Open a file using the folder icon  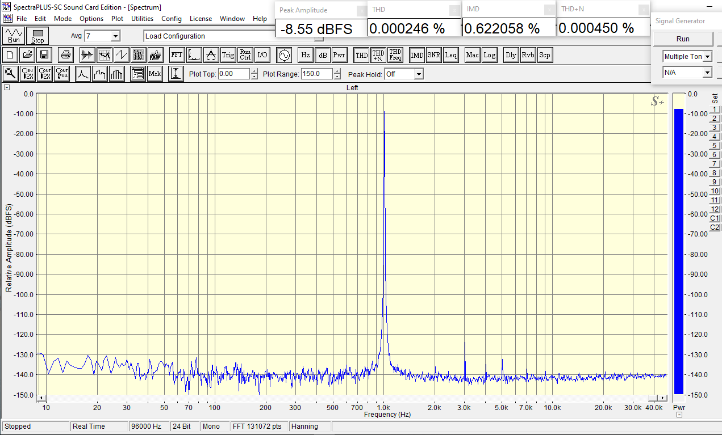(27, 55)
